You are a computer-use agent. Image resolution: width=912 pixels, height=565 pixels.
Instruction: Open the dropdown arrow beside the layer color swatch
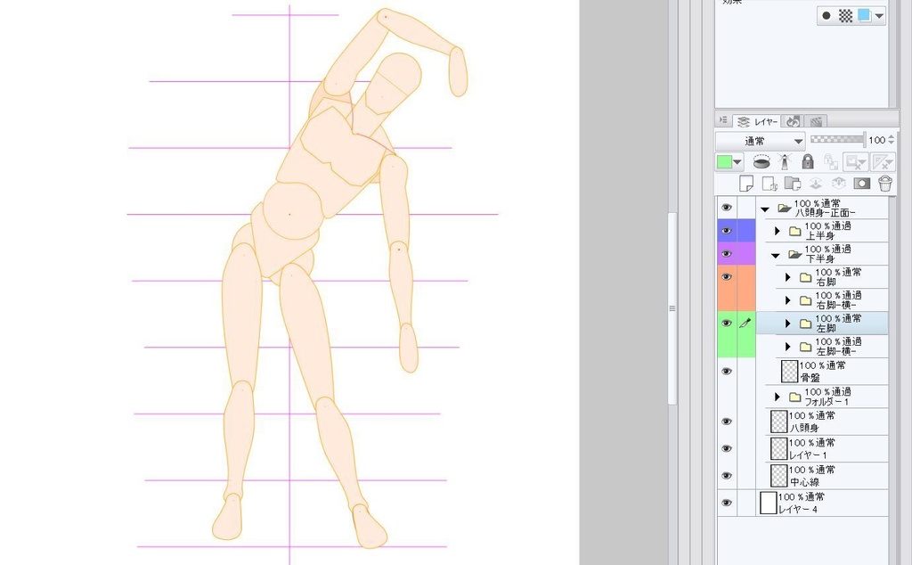coord(879,16)
